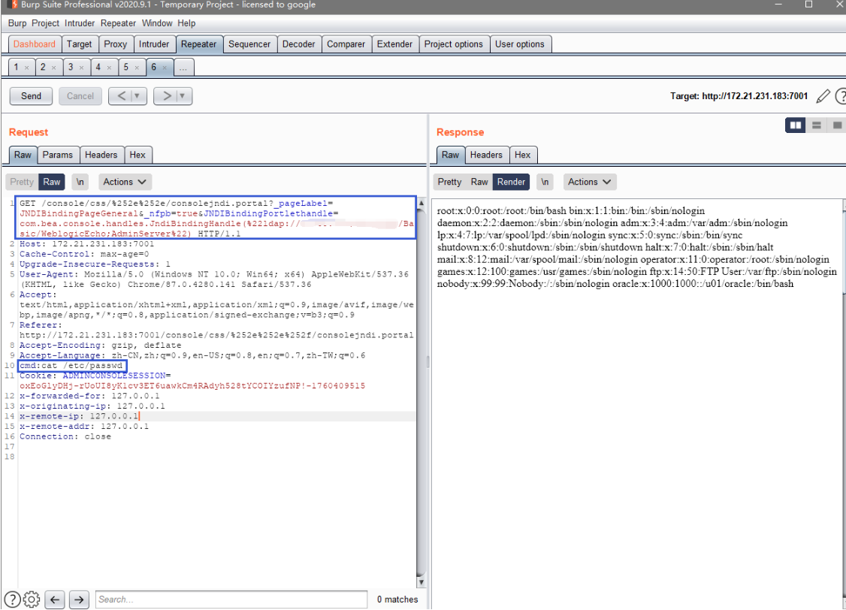The image size is (846, 610).
Task: Open the help icon beside the target
Action: click(841, 96)
